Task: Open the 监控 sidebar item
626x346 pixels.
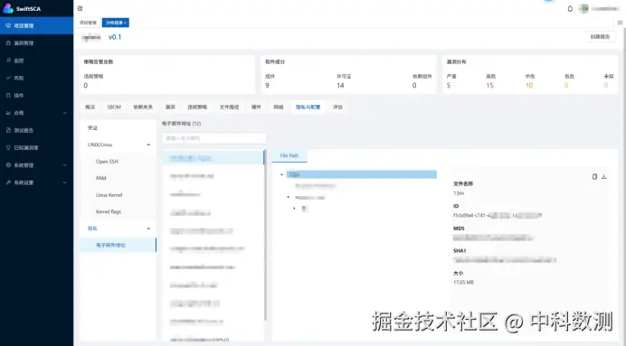Action: [x=36, y=61]
